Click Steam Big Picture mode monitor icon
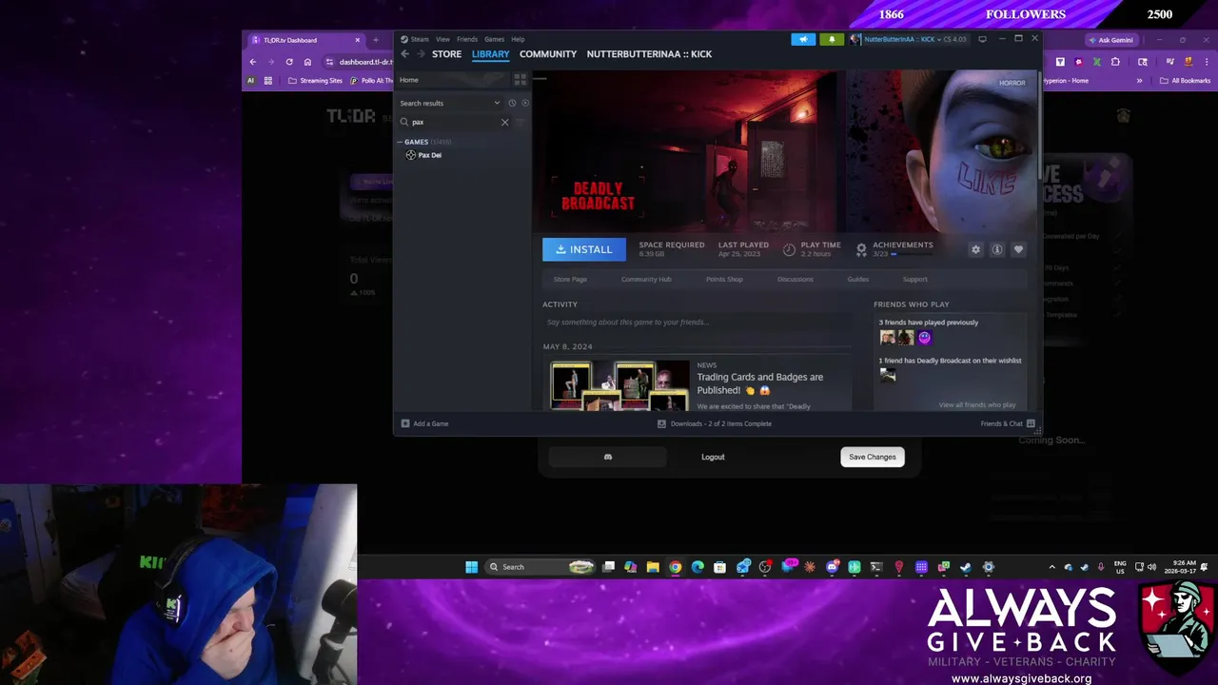 pyautogui.click(x=982, y=39)
